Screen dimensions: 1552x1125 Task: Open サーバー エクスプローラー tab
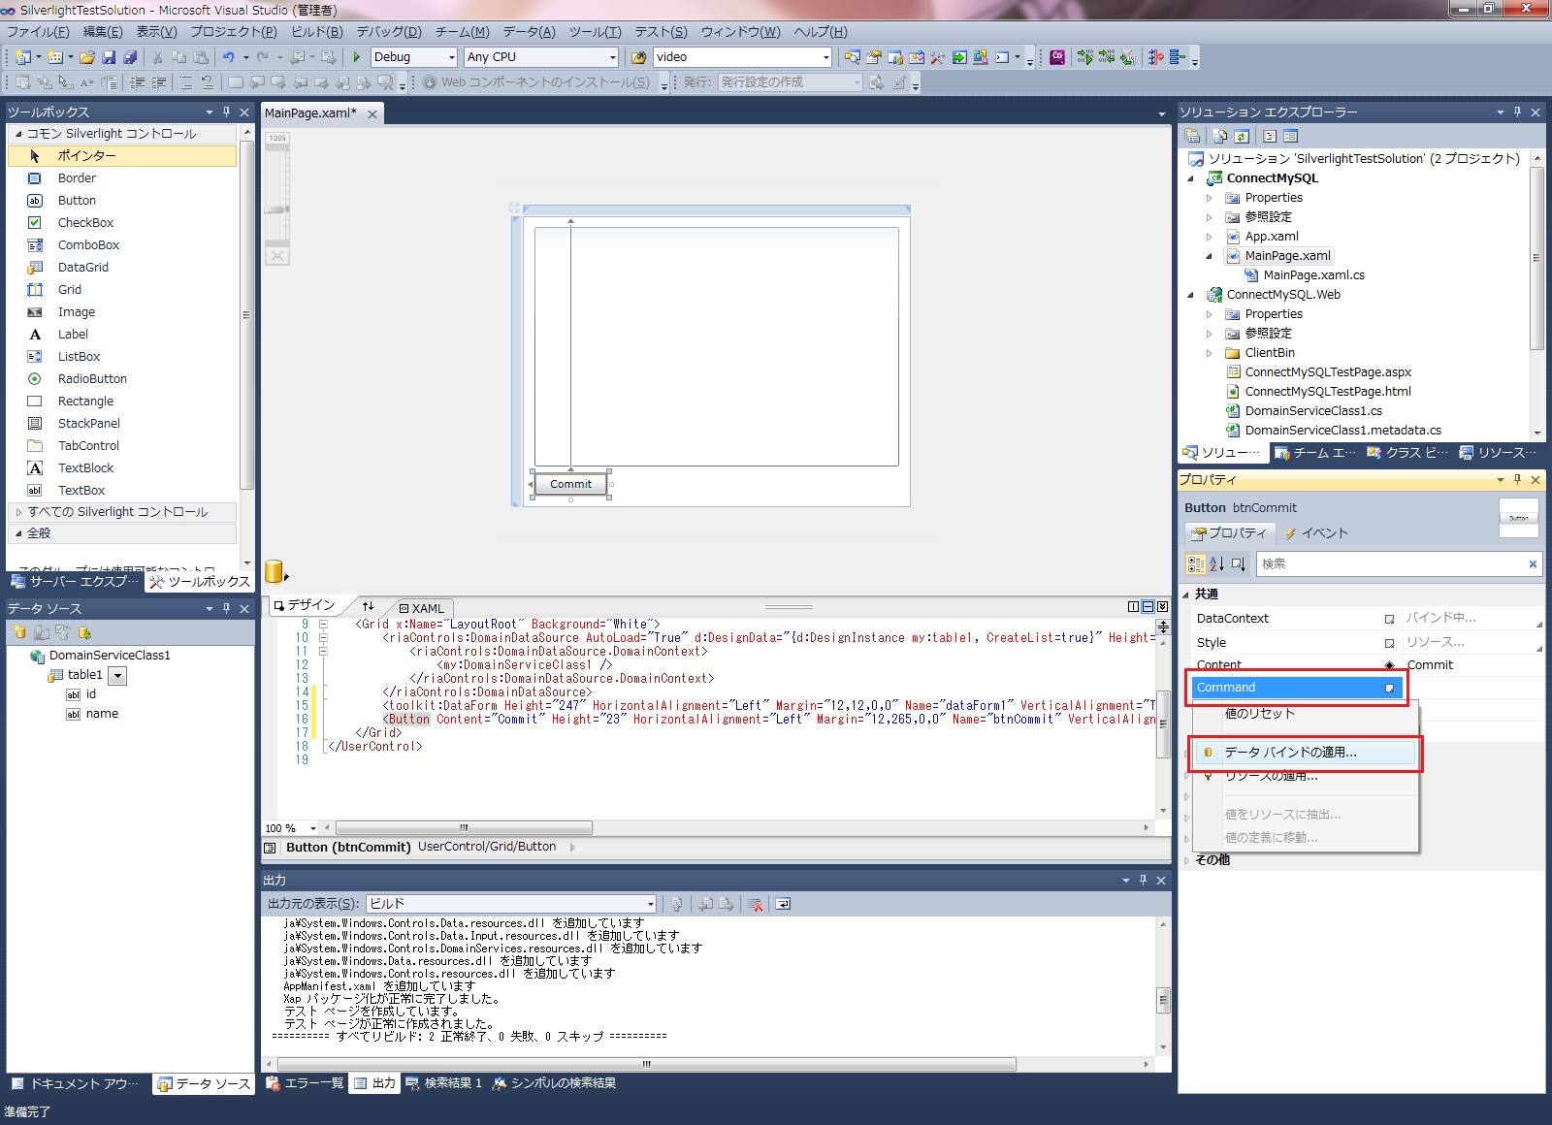[75, 582]
